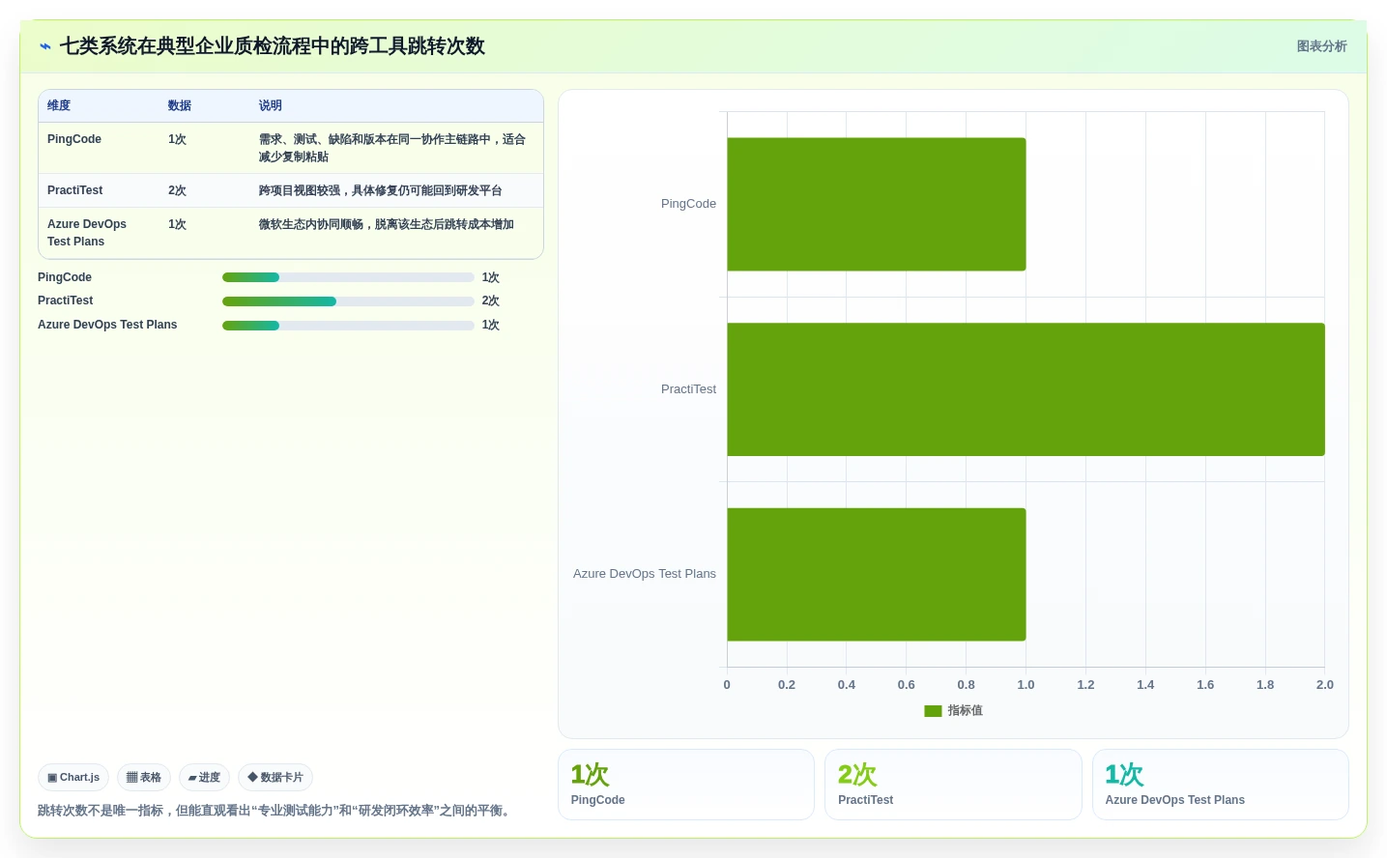The height and width of the screenshot is (858, 1387).
Task: Click the Azure DevOps Test Plans data card
Action: click(x=1221, y=785)
